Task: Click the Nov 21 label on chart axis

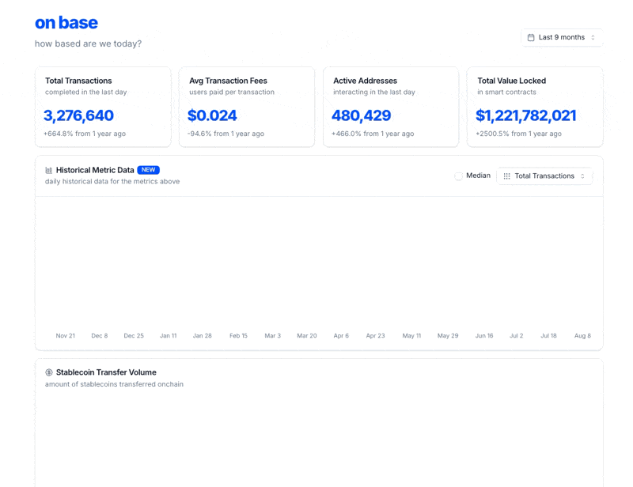Action: 66,336
